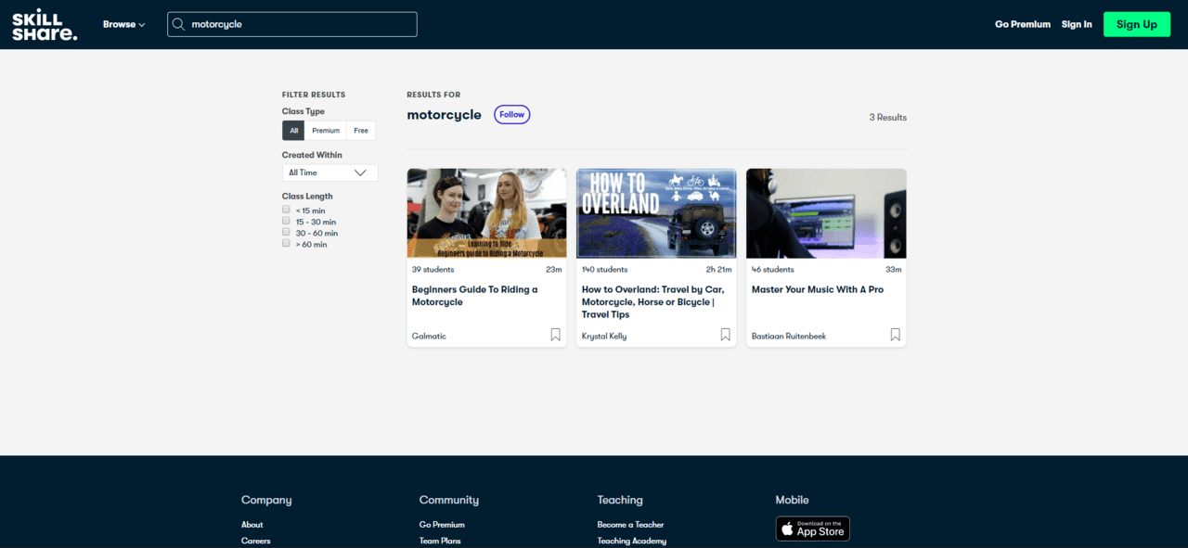The width and height of the screenshot is (1188, 548).
Task: Bookmark Beginners Guide To Riding a Motorcycle
Action: [555, 335]
